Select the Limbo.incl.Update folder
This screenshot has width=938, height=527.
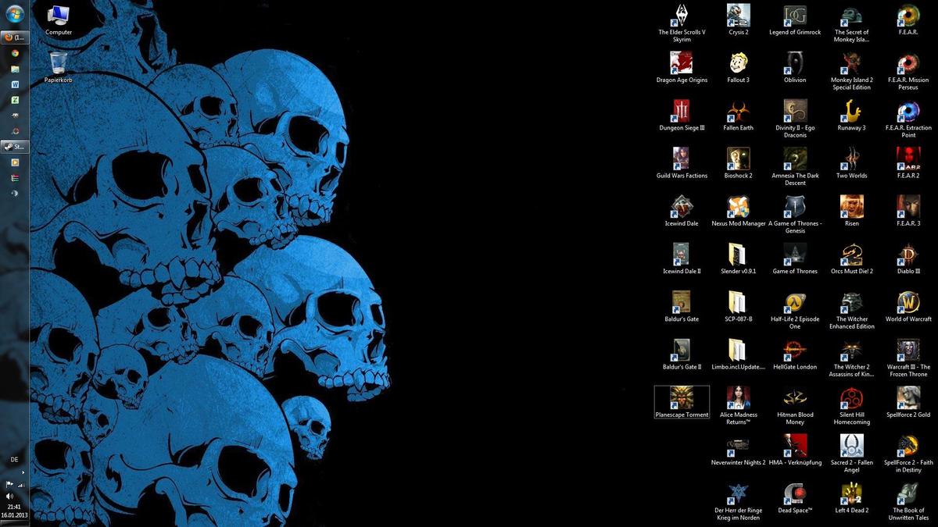738,354
